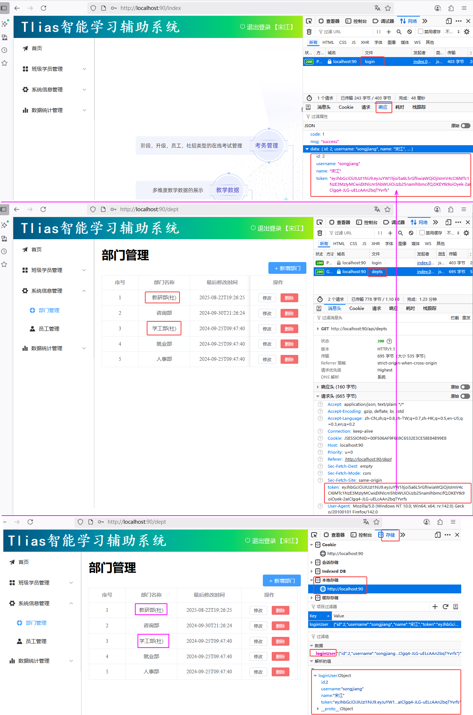Screen dimensions: 473x715
Task: Click the plus icon beside 项目过滤器
Action: pos(435,607)
